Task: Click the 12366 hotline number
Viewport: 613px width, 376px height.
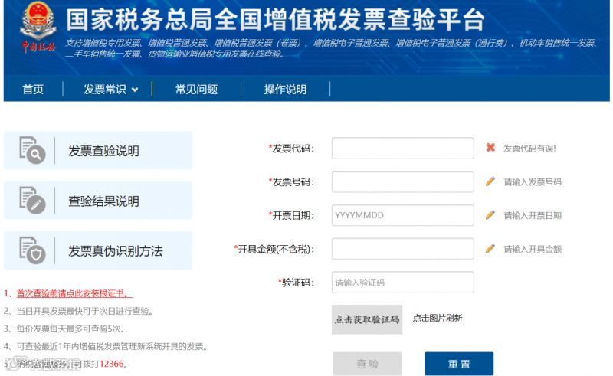Action: (111, 364)
